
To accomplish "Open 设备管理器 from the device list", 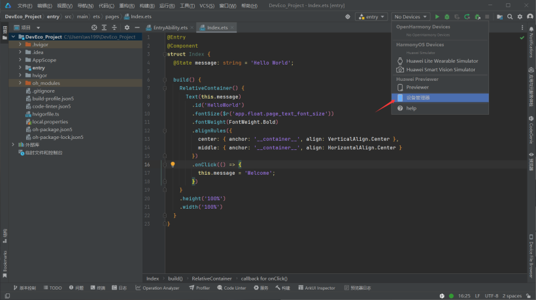I will click(440, 98).
